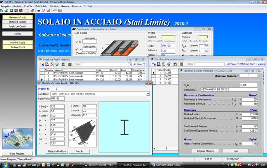Select the S 275 row in steel materials table

click(165, 76)
